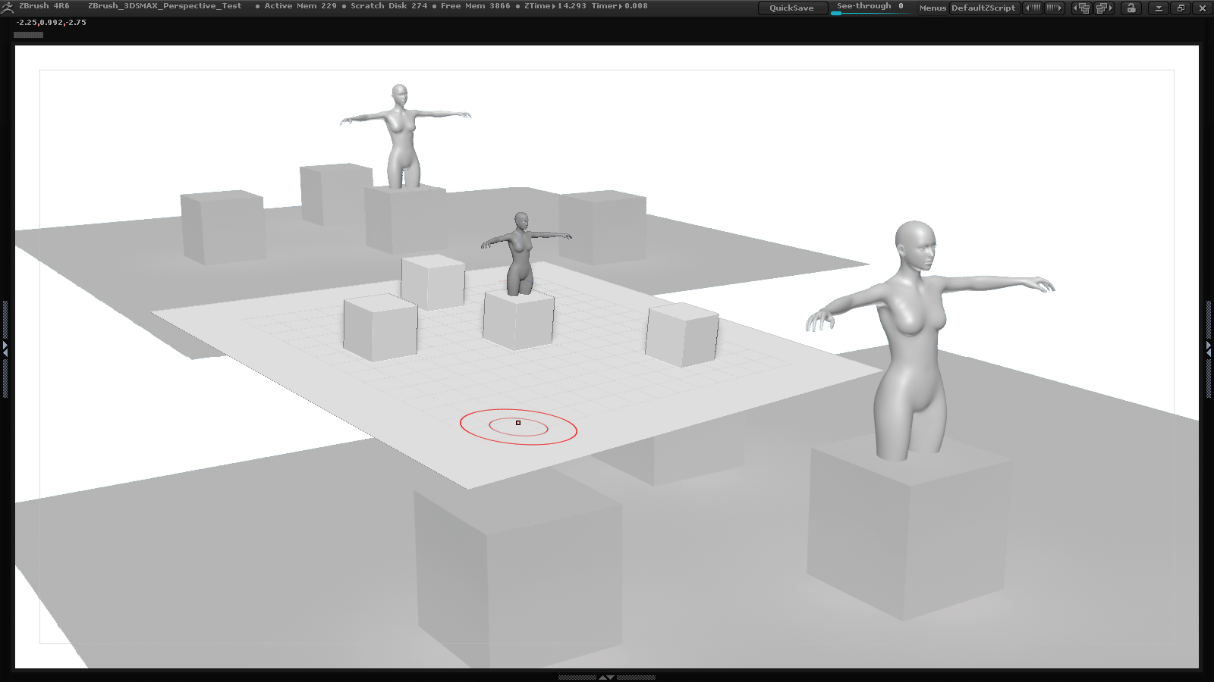Image resolution: width=1214 pixels, height=682 pixels.
Task: Click the collapse-to-tray down arrow icon
Action: [x=1159, y=8]
